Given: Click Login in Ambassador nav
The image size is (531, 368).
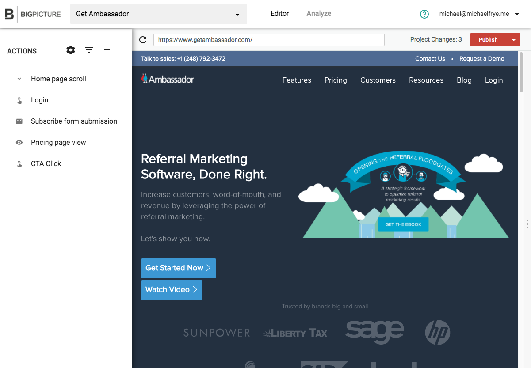Looking at the screenshot, I should point(494,80).
